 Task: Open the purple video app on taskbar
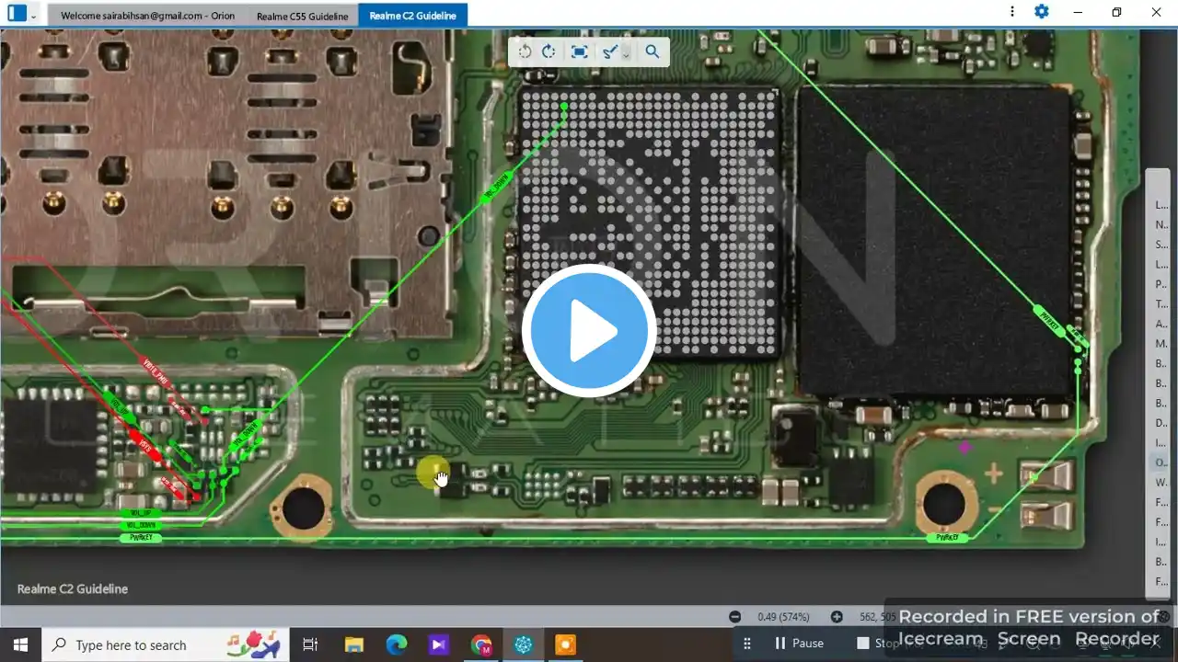[439, 645]
